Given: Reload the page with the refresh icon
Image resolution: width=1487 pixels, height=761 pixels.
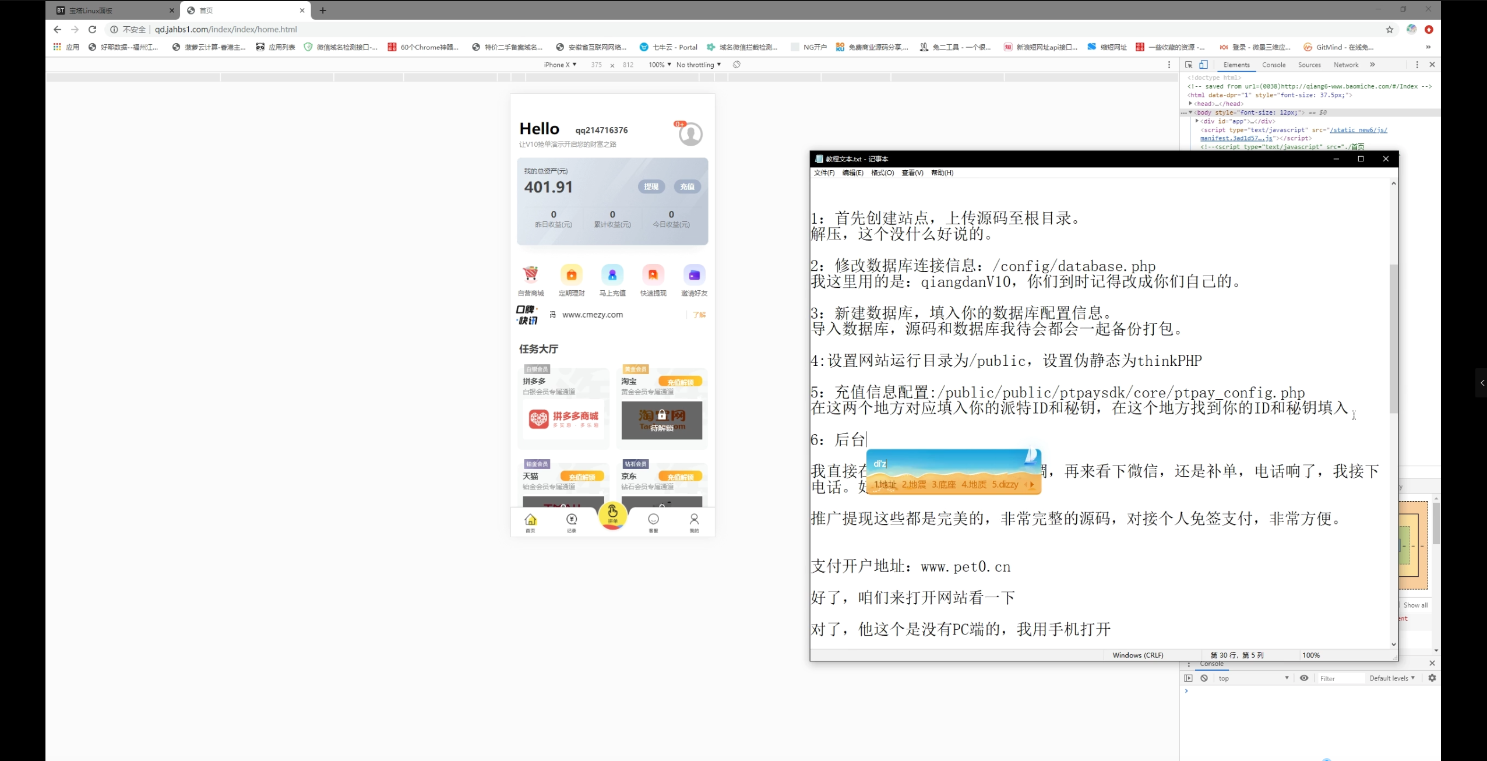Looking at the screenshot, I should [92, 30].
